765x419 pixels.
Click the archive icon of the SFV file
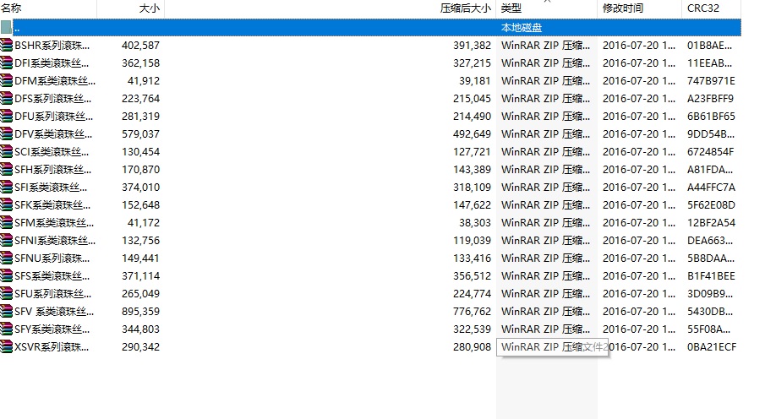point(7,312)
